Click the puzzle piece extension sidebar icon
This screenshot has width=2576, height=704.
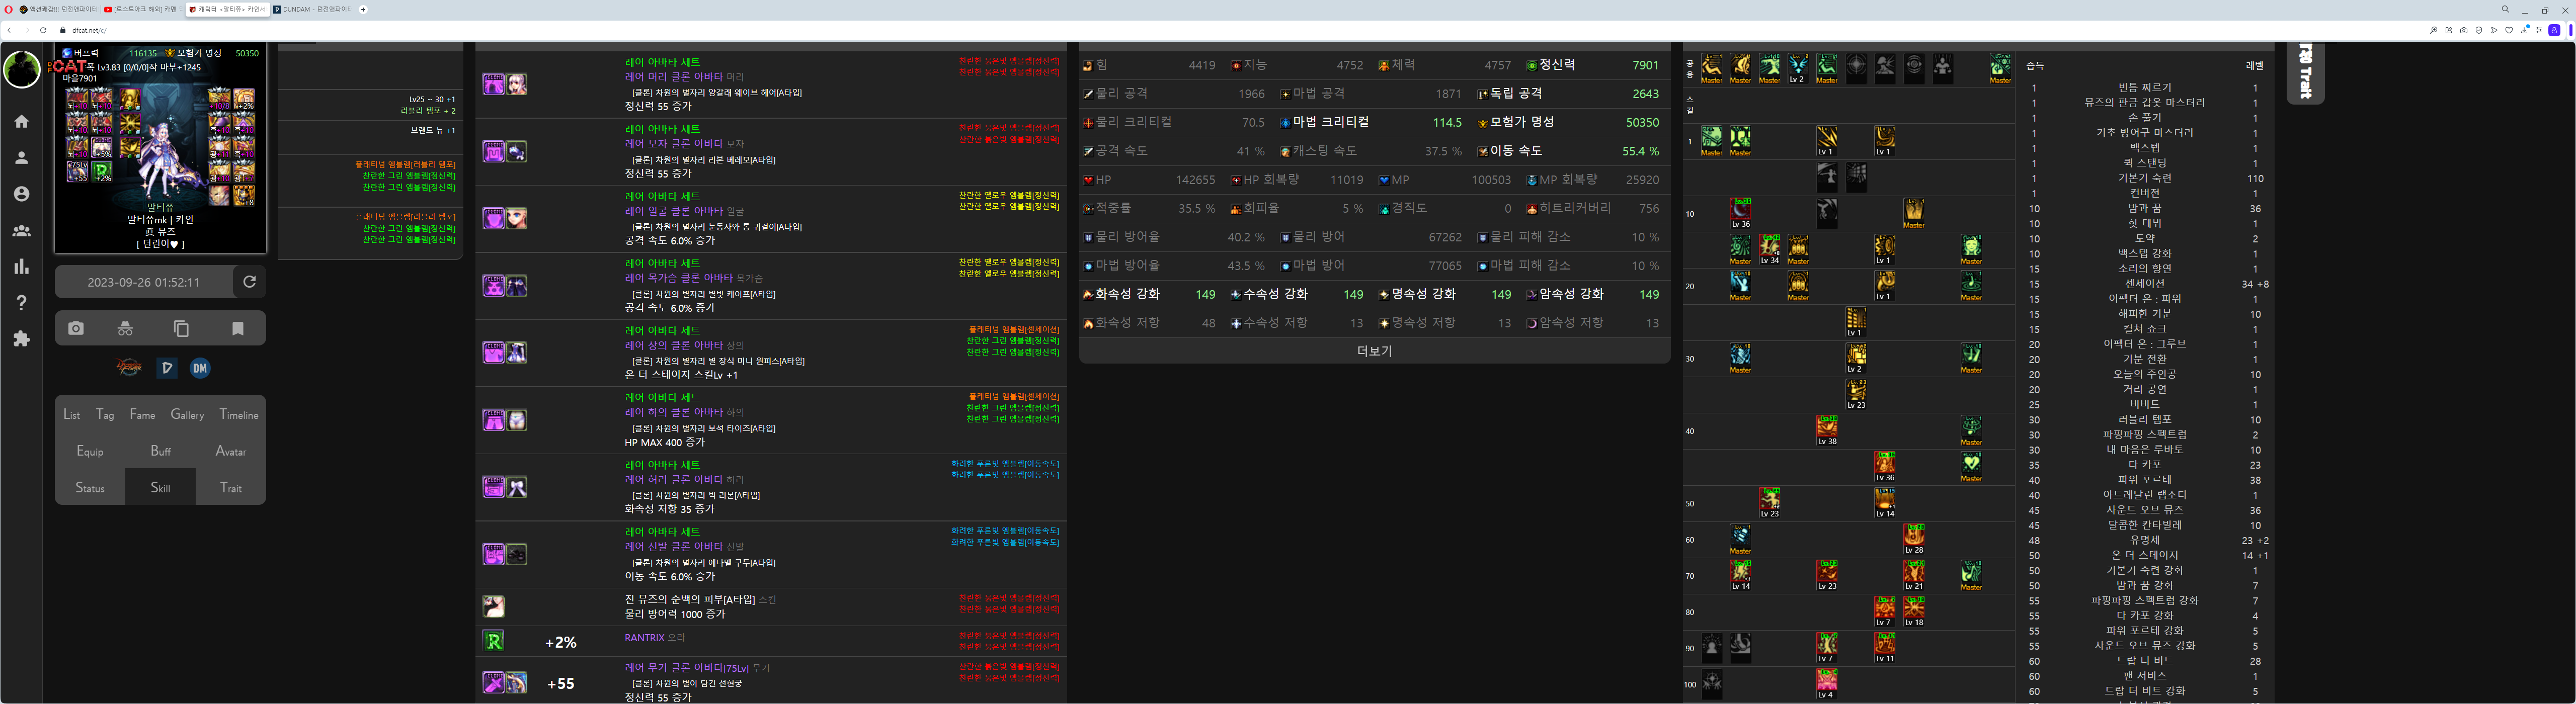pos(21,339)
